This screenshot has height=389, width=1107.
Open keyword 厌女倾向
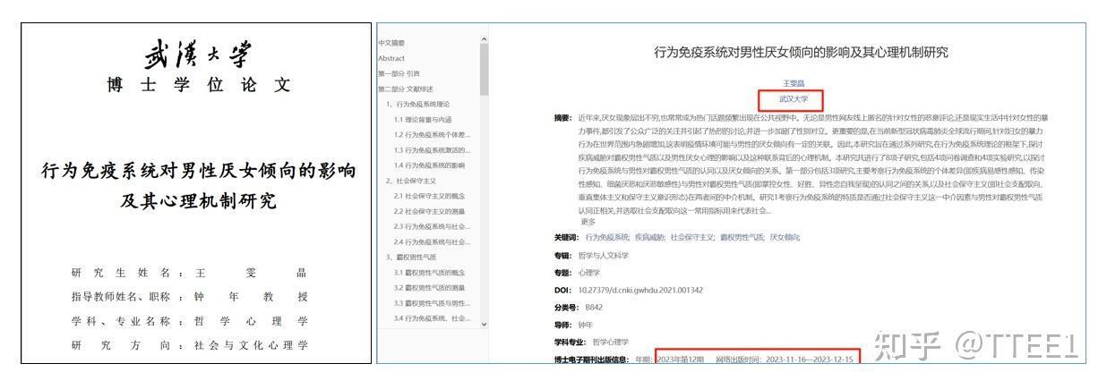click(x=785, y=237)
